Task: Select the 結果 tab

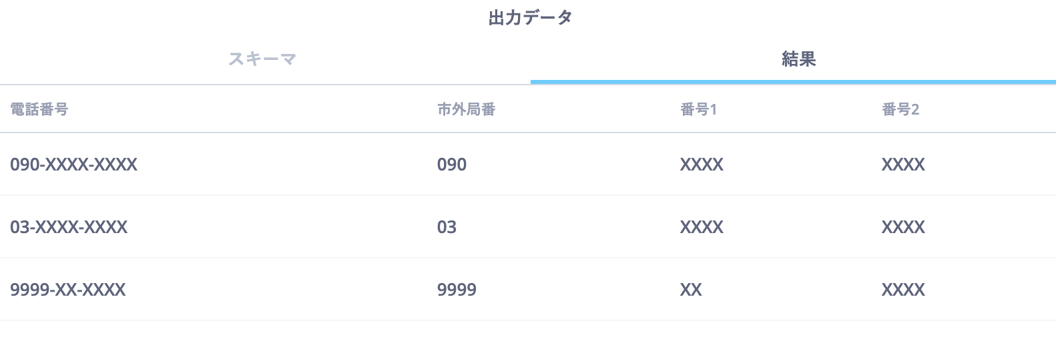Action: [798, 59]
